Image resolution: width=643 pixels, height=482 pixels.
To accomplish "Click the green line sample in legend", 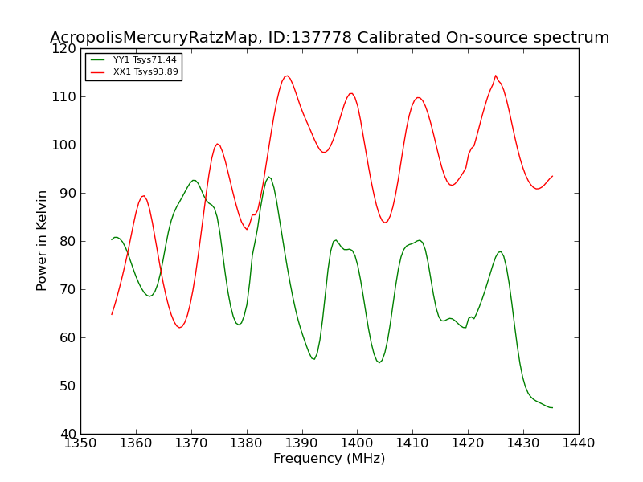I will (x=97, y=60).
